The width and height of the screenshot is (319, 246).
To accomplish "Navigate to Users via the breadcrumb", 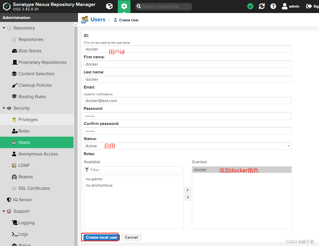I will (x=98, y=20).
